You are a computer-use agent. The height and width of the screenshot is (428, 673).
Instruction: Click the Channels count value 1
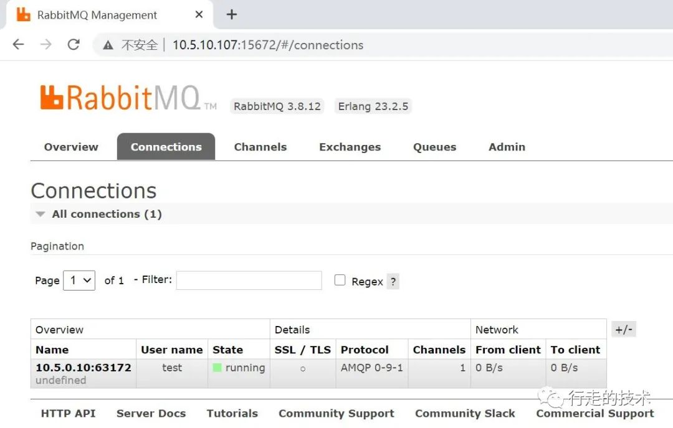(462, 368)
